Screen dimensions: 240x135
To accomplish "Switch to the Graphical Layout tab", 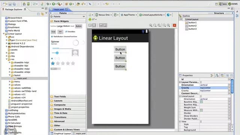I will point(61,133).
